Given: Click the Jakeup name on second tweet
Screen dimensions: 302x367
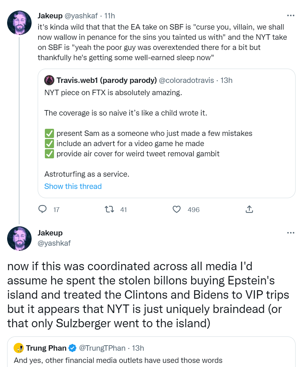Looking at the screenshot, I should [x=50, y=233].
